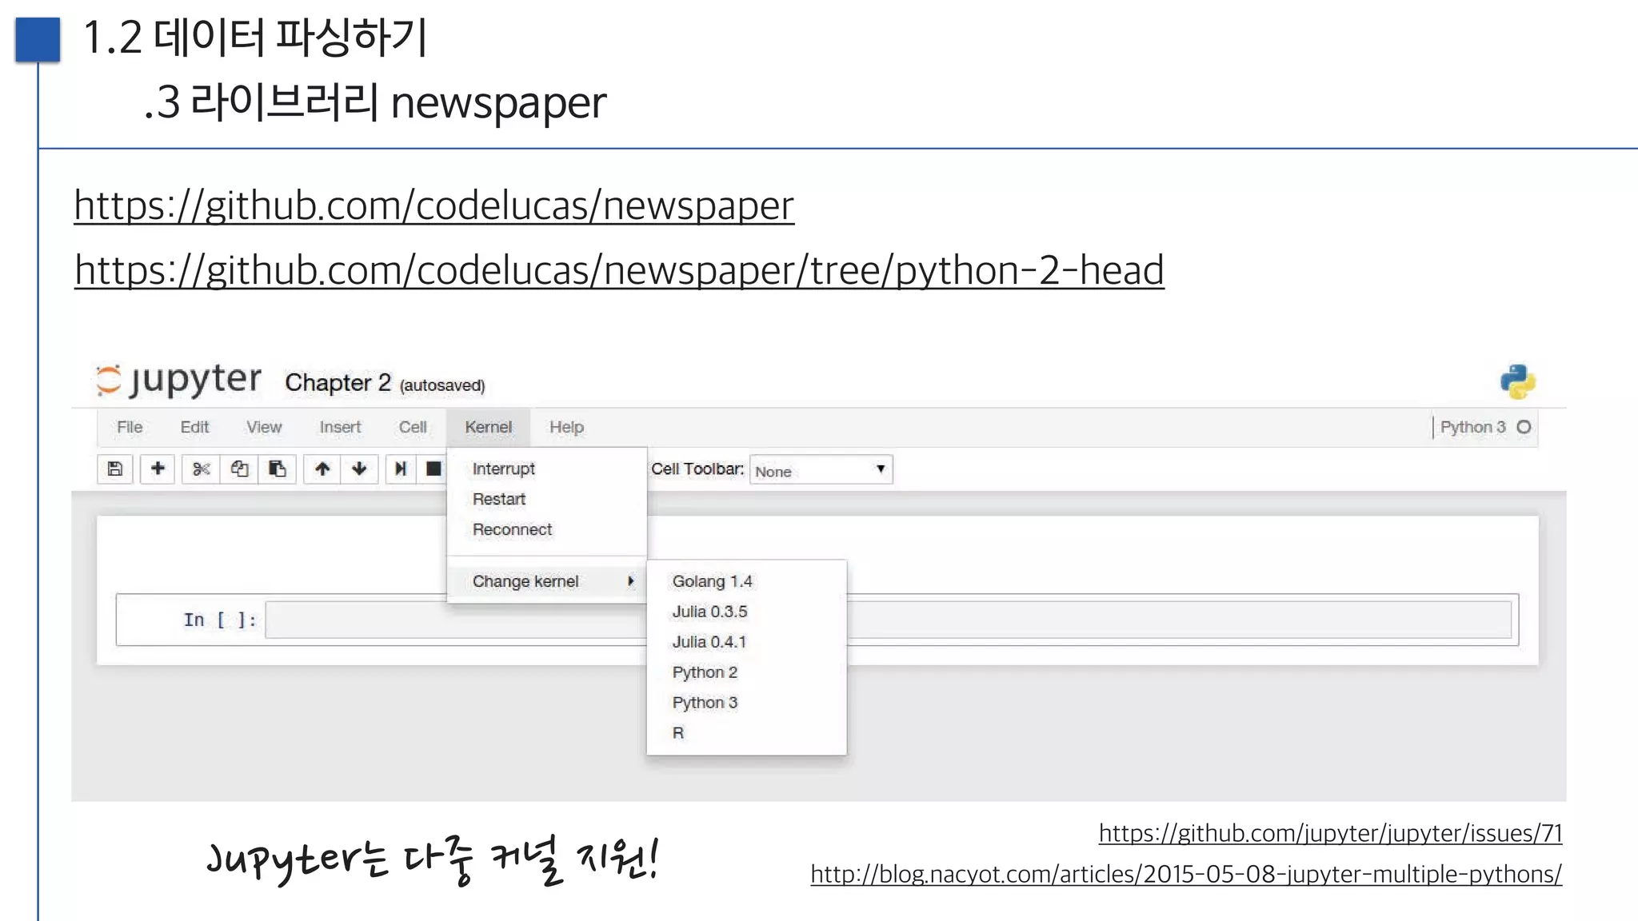
Task: Click the Python logo icon
Action: coord(1517,381)
